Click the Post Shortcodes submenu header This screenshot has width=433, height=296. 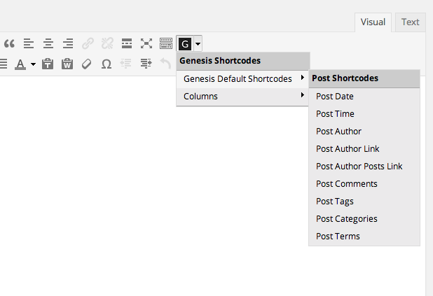pyautogui.click(x=364, y=78)
